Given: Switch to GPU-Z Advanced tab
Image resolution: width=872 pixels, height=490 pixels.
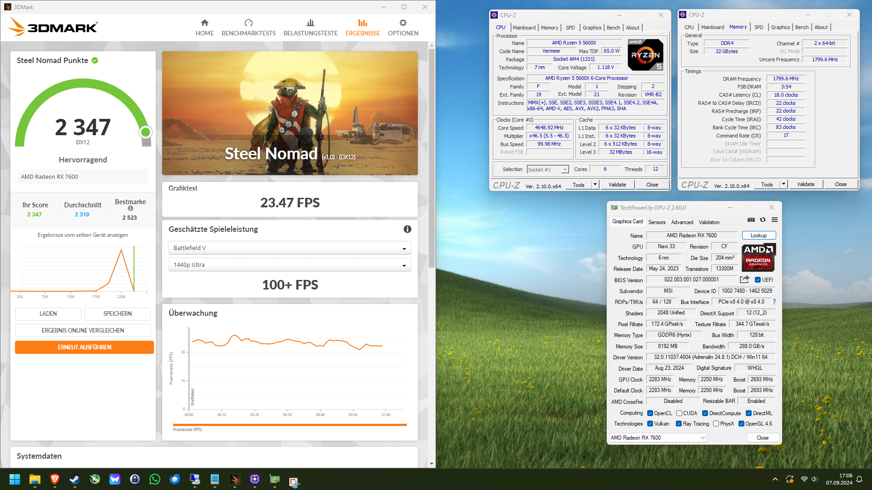Looking at the screenshot, I should tap(682, 222).
